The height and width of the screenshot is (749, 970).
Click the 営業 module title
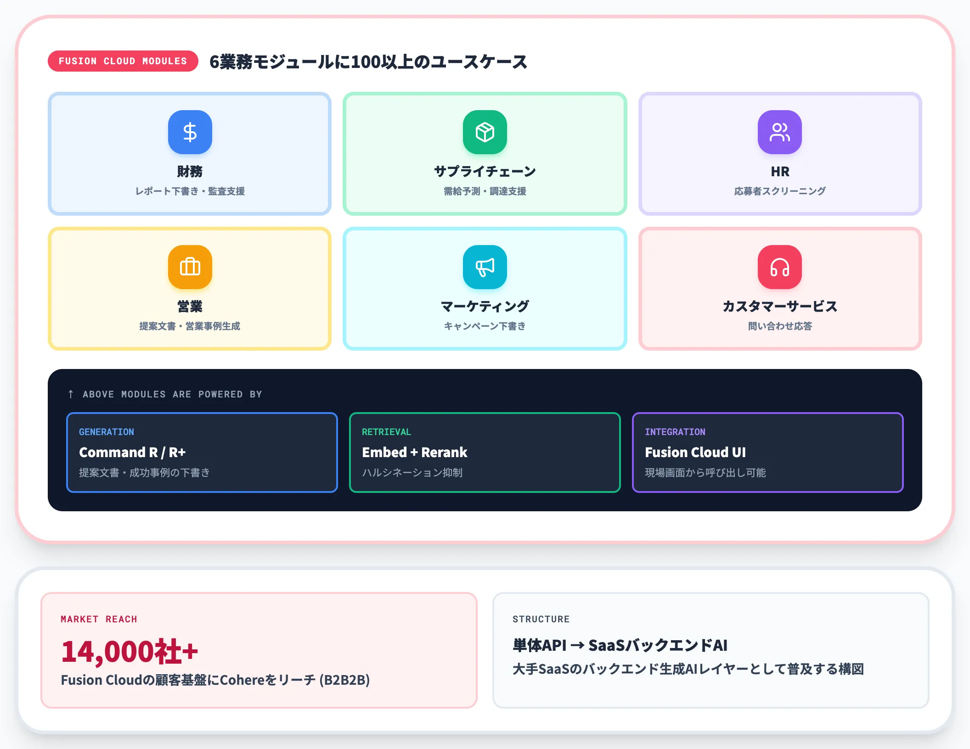coord(190,307)
